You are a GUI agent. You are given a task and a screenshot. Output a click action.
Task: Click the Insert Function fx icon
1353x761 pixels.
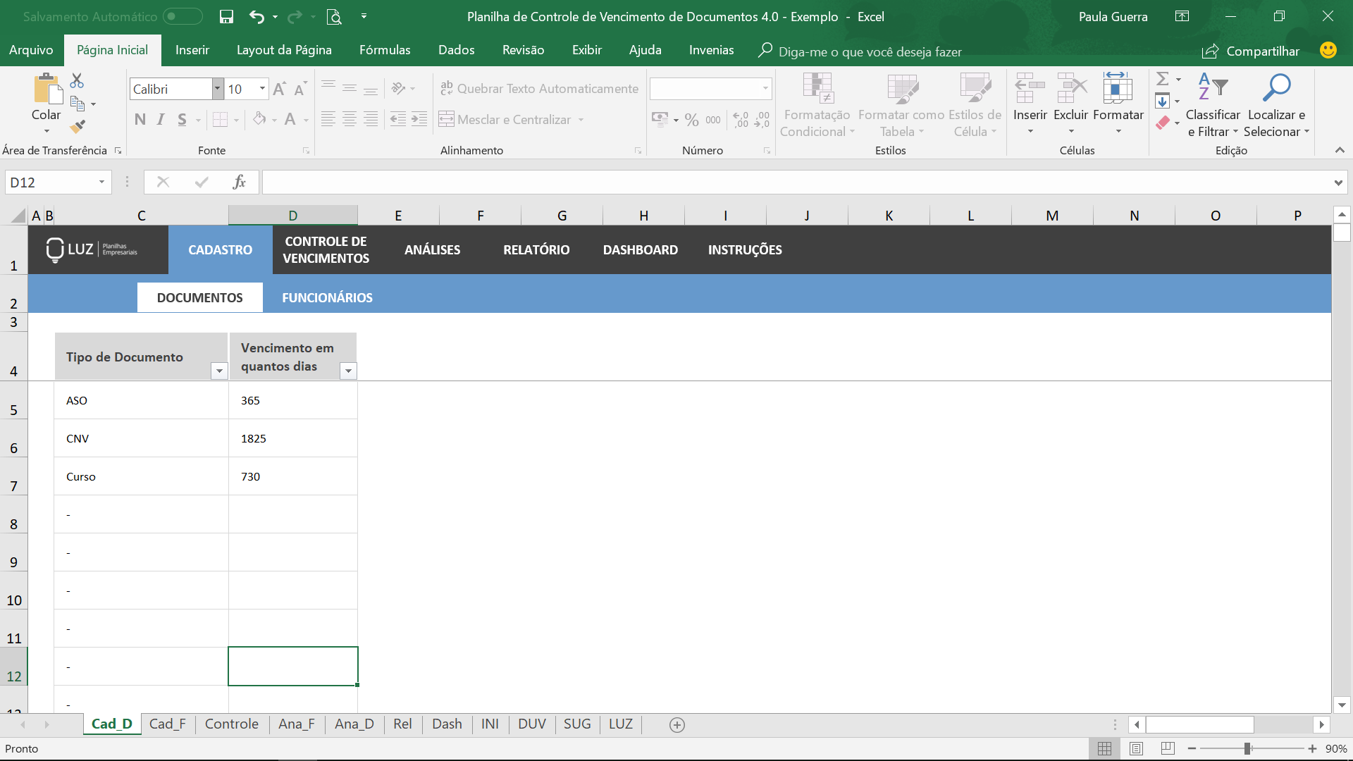pos(239,182)
